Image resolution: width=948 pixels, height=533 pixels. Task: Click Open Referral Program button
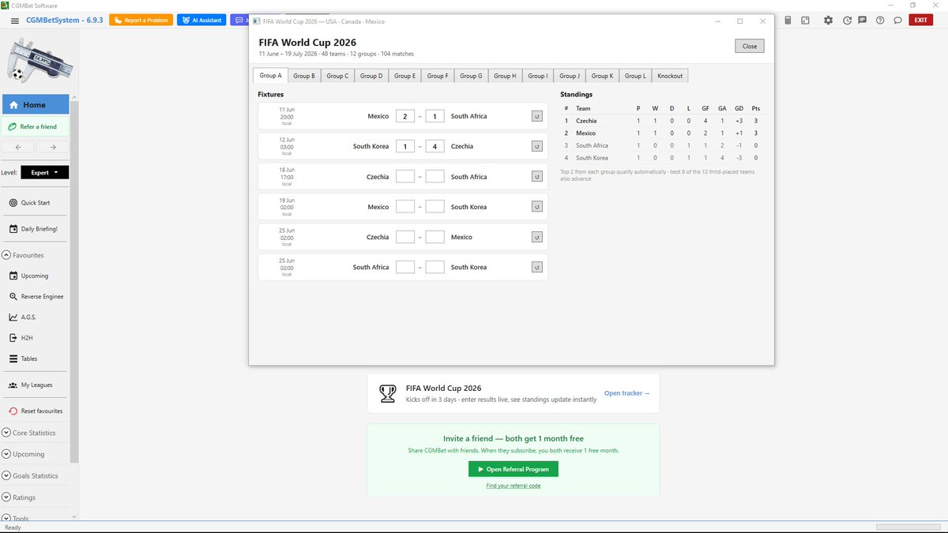513,469
